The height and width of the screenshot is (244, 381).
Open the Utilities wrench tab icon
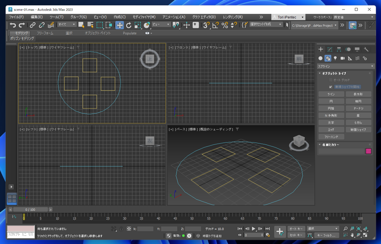coord(366,50)
